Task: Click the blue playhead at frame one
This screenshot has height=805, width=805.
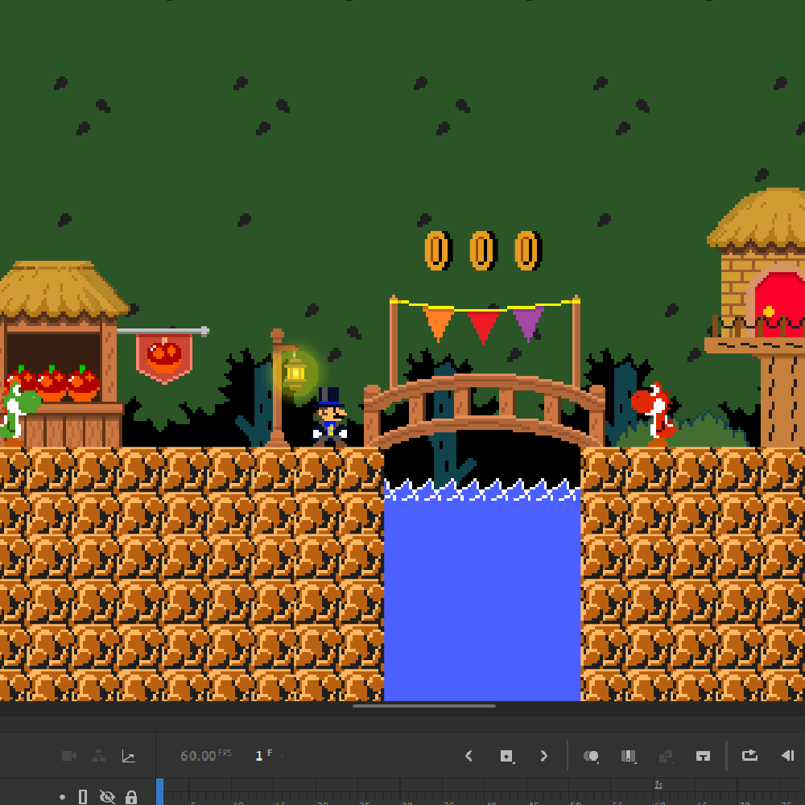Action: coord(159,791)
